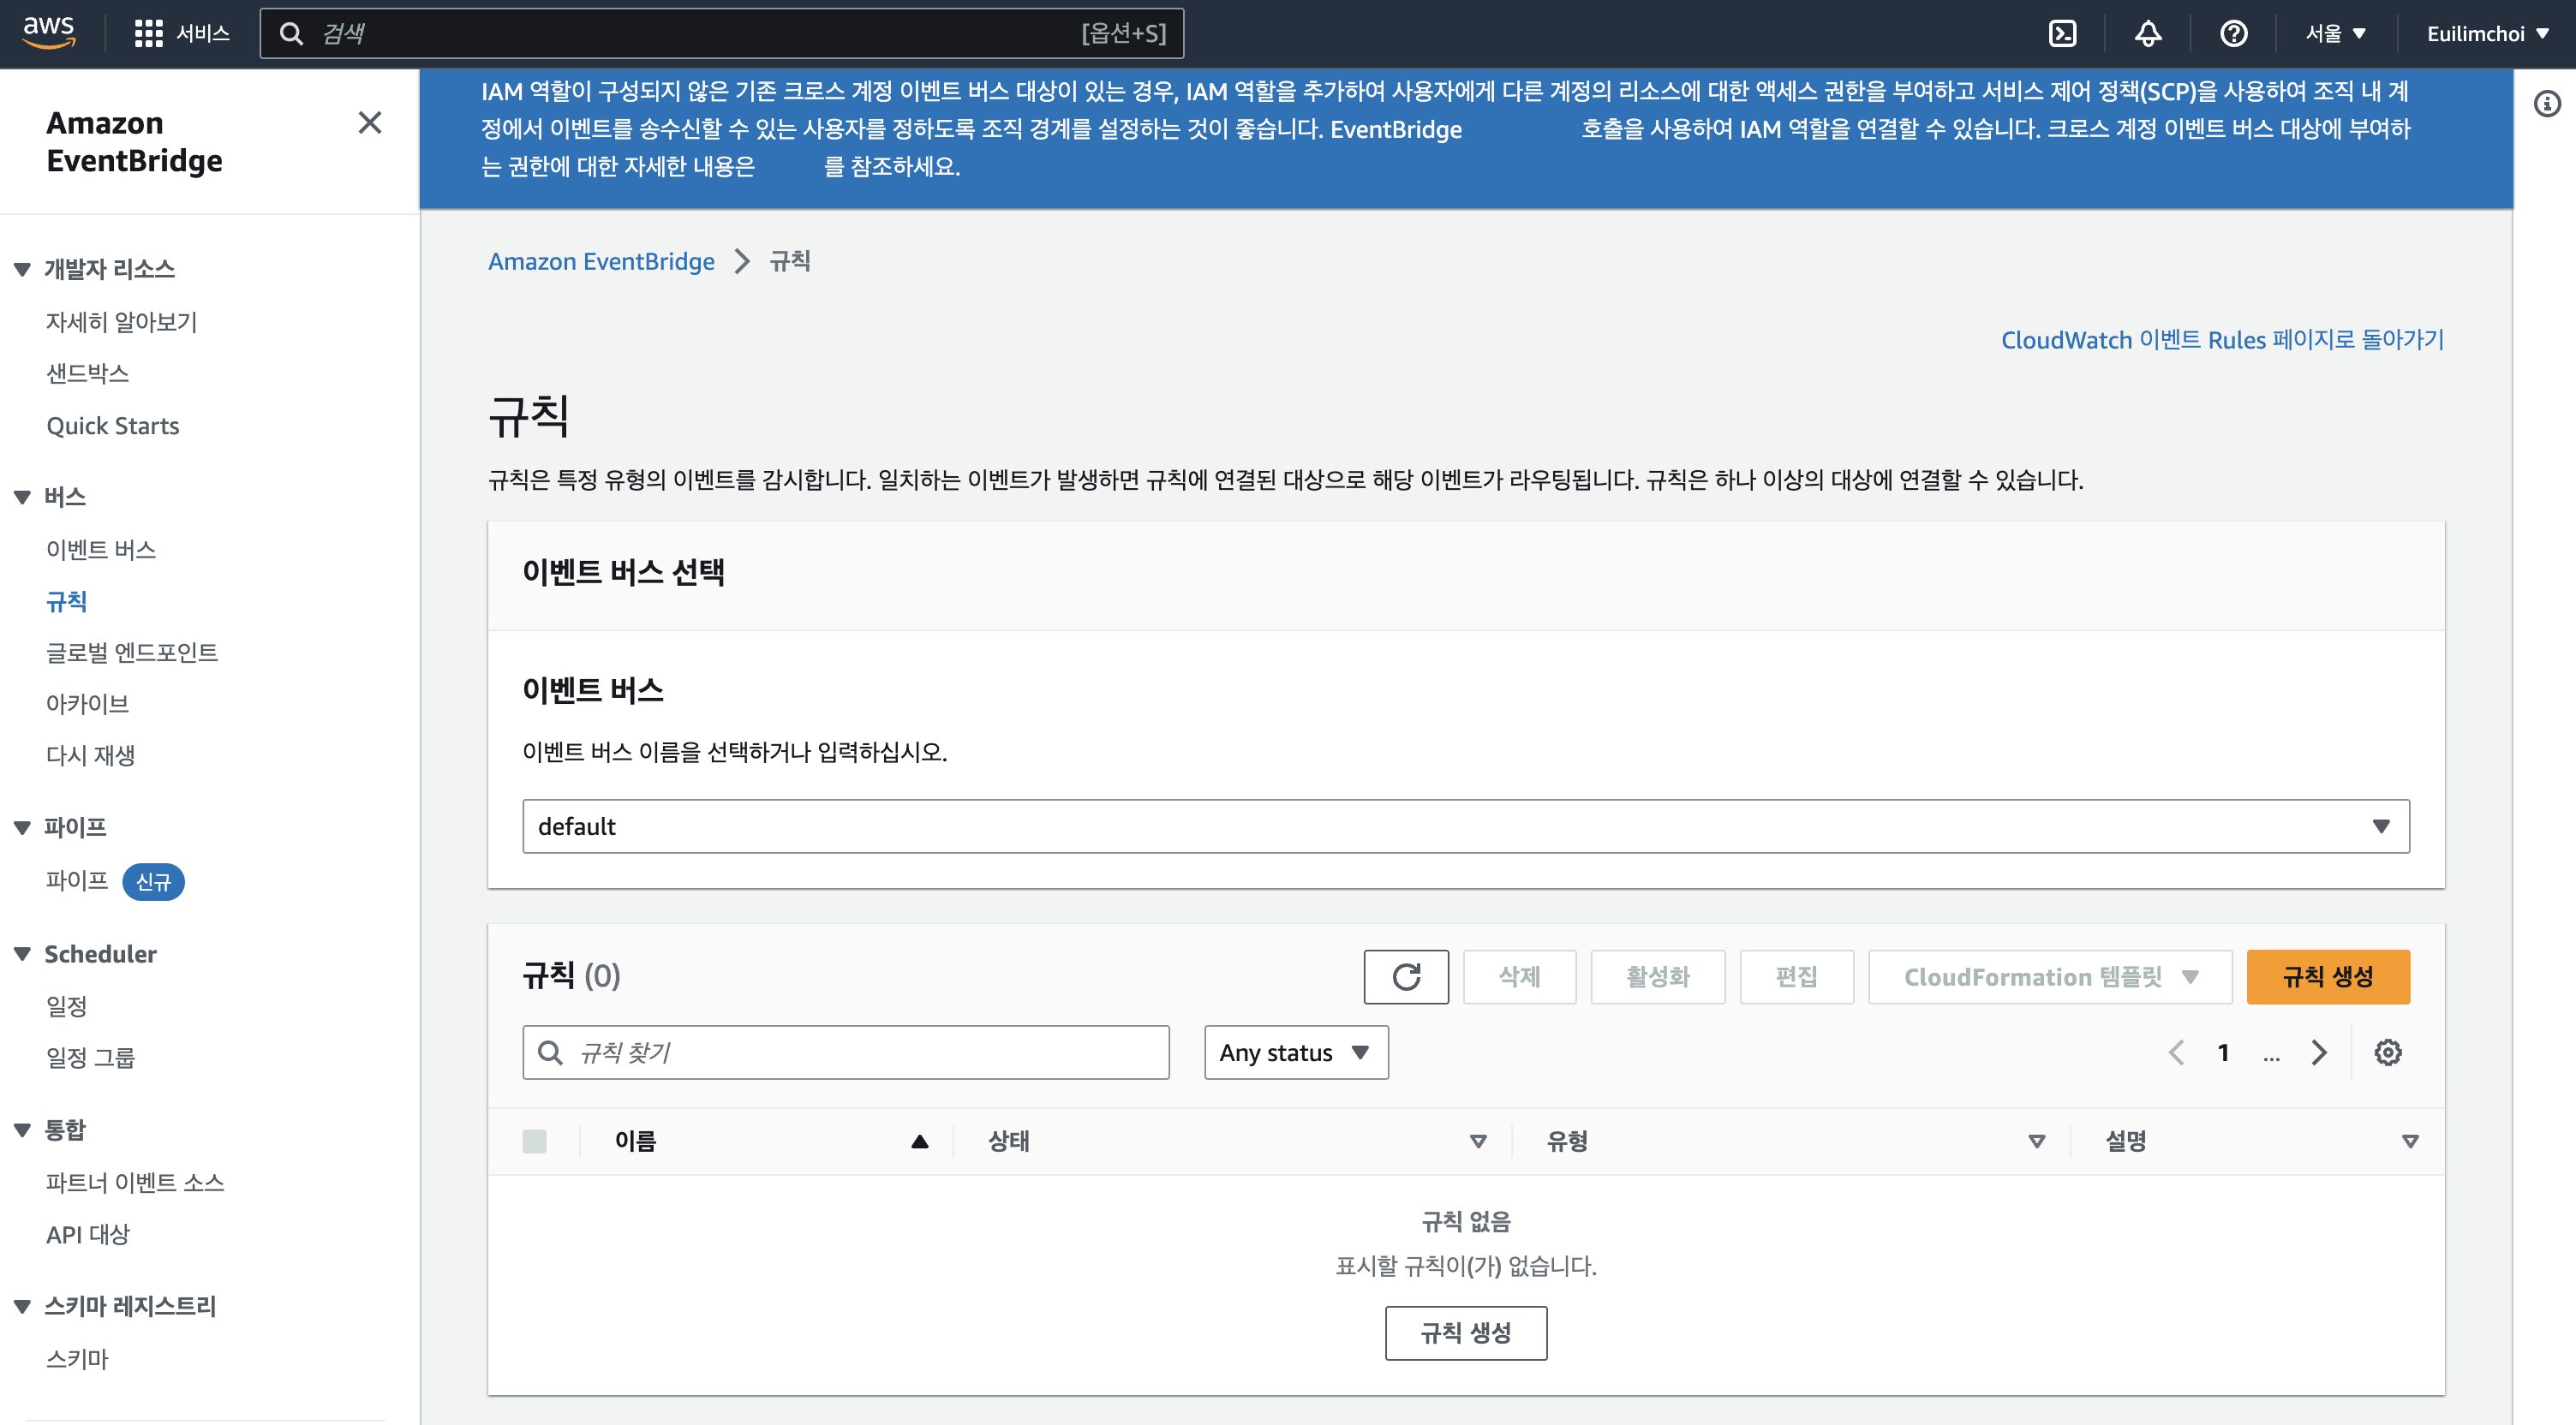Toggle the select-all rules checkbox
2576x1425 pixels.
pos(534,1141)
